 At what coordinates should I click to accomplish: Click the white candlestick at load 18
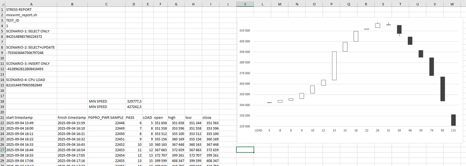coord(356,36)
